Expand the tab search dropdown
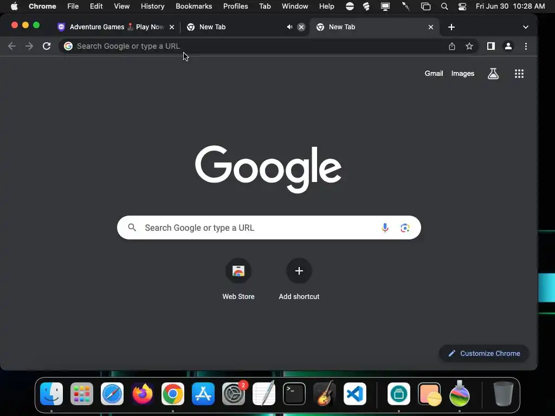555x416 pixels. pos(526,27)
